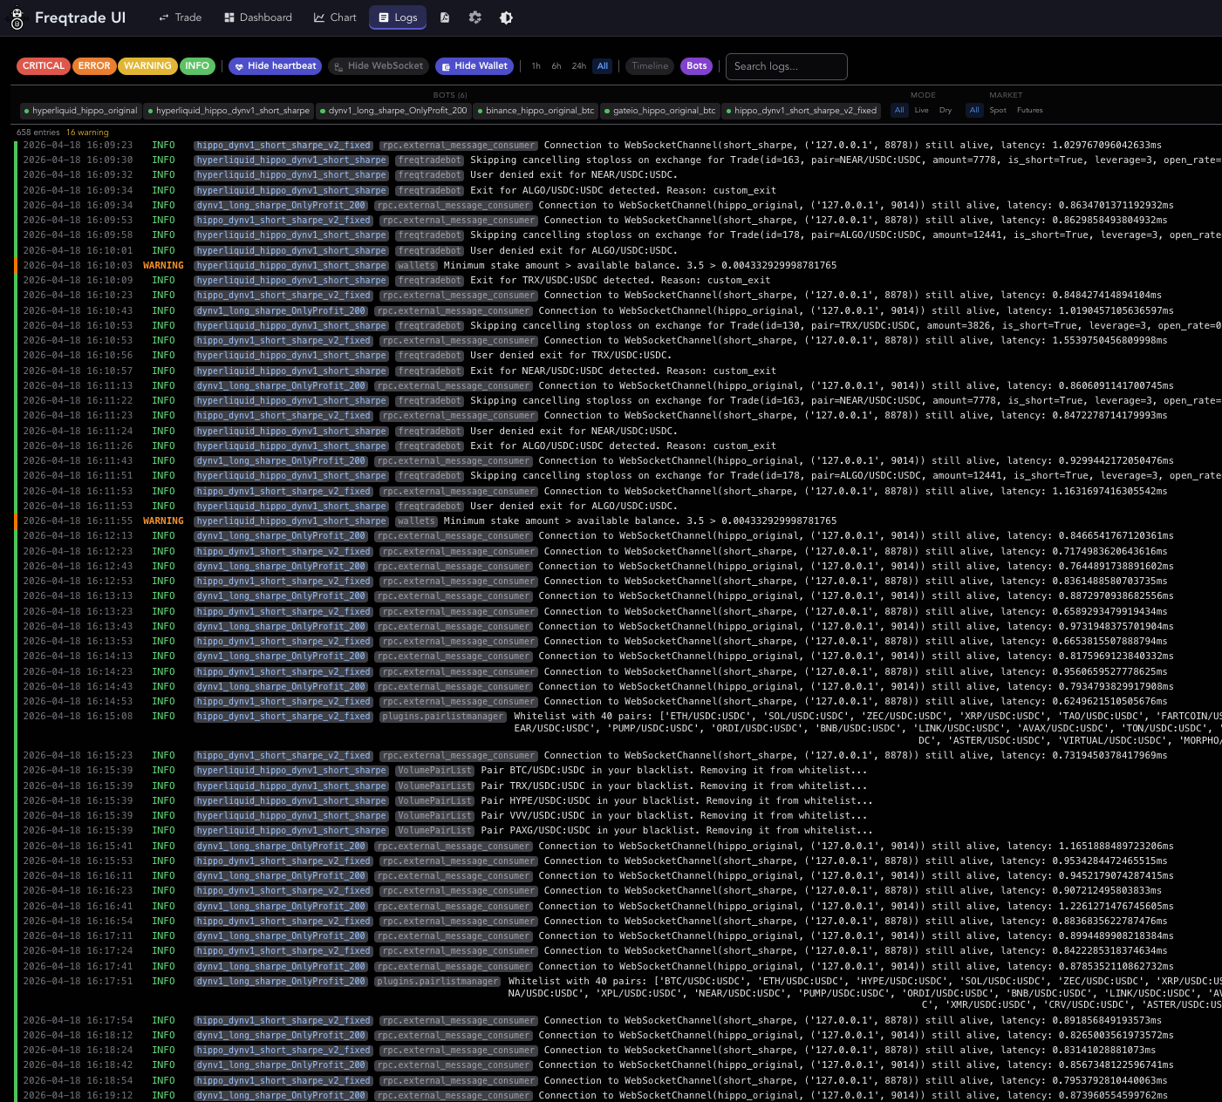The height and width of the screenshot is (1102, 1222).
Task: Filter market to Futures
Action: point(1030,111)
